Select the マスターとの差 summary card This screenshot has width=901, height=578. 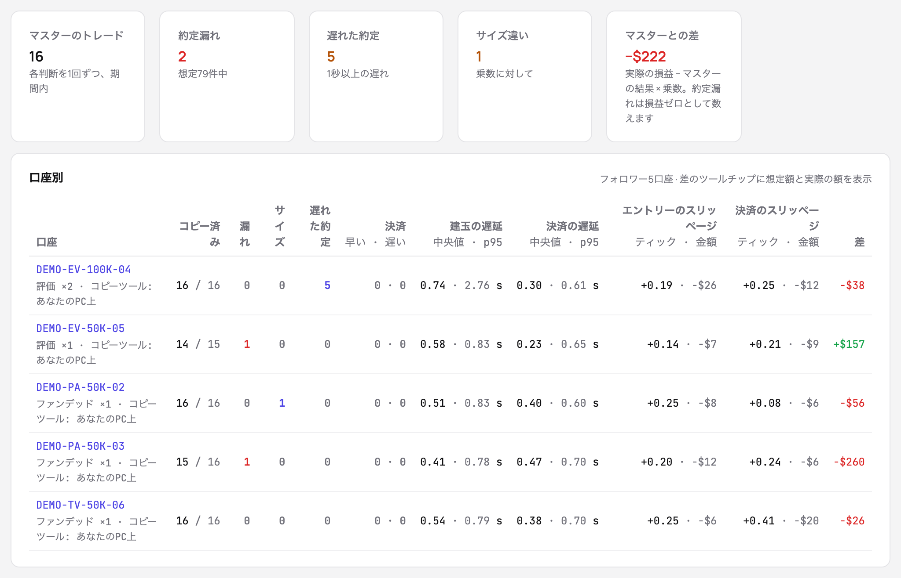point(674,76)
